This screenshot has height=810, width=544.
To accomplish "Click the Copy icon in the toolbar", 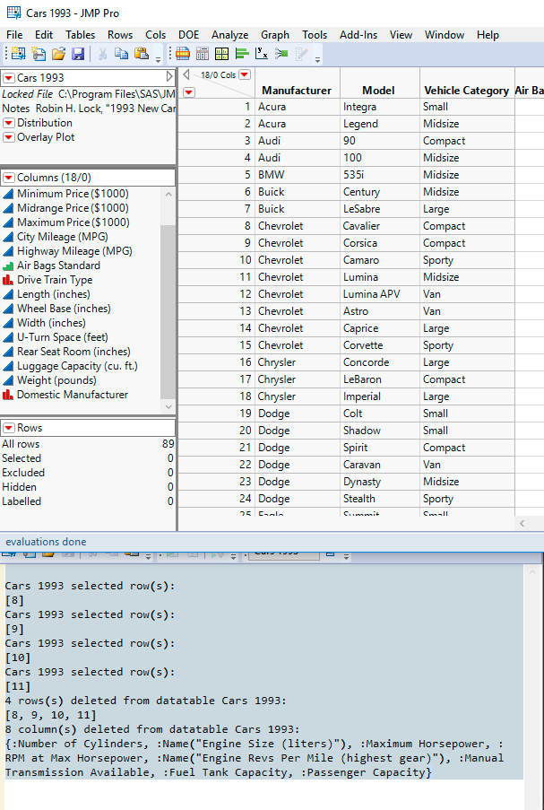I will [122, 54].
